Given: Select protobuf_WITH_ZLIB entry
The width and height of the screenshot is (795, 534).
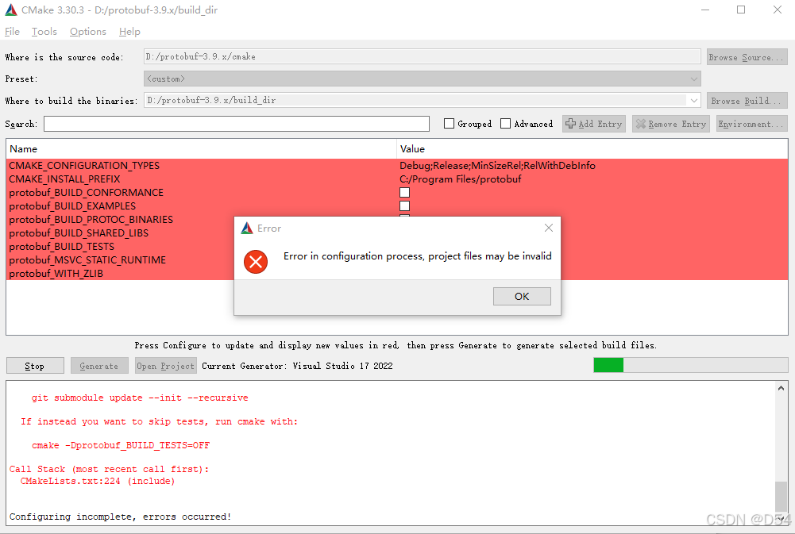Looking at the screenshot, I should point(56,274).
